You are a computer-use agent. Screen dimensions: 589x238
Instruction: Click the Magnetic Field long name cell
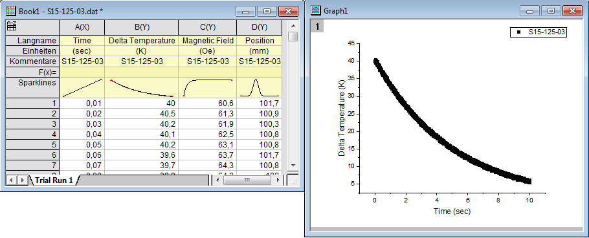point(207,41)
